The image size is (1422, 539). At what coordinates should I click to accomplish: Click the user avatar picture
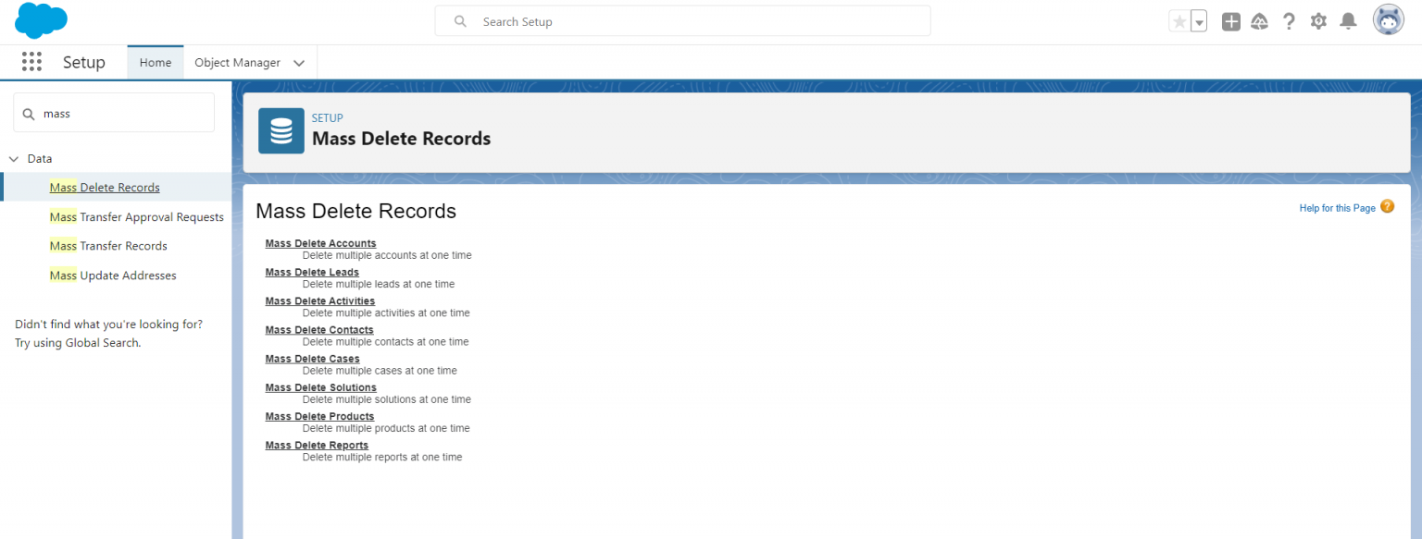coord(1388,19)
